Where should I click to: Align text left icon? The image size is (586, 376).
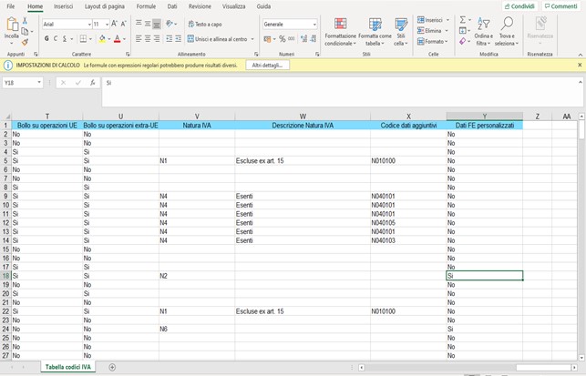pos(139,38)
